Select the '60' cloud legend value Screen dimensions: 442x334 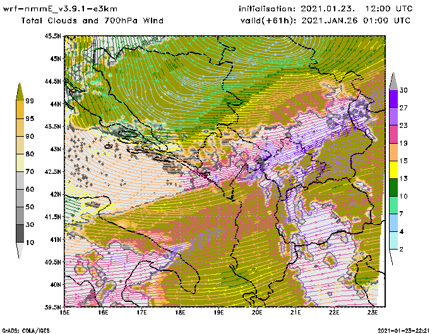click(x=30, y=189)
